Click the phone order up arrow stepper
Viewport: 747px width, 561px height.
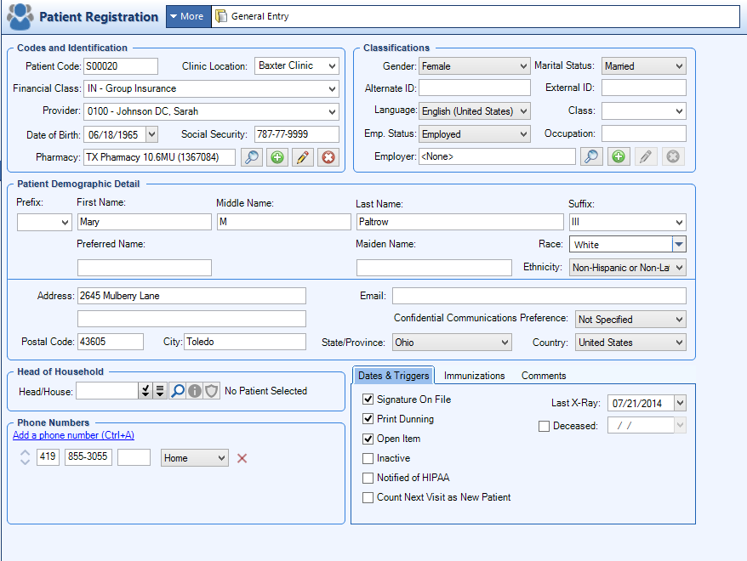click(24, 452)
